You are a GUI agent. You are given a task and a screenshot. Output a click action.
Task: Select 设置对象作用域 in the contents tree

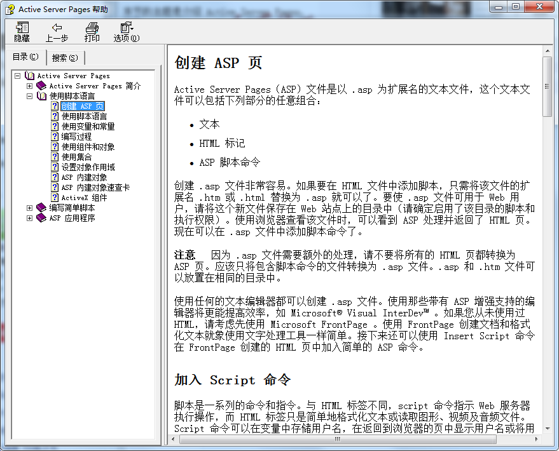pyautogui.click(x=88, y=167)
